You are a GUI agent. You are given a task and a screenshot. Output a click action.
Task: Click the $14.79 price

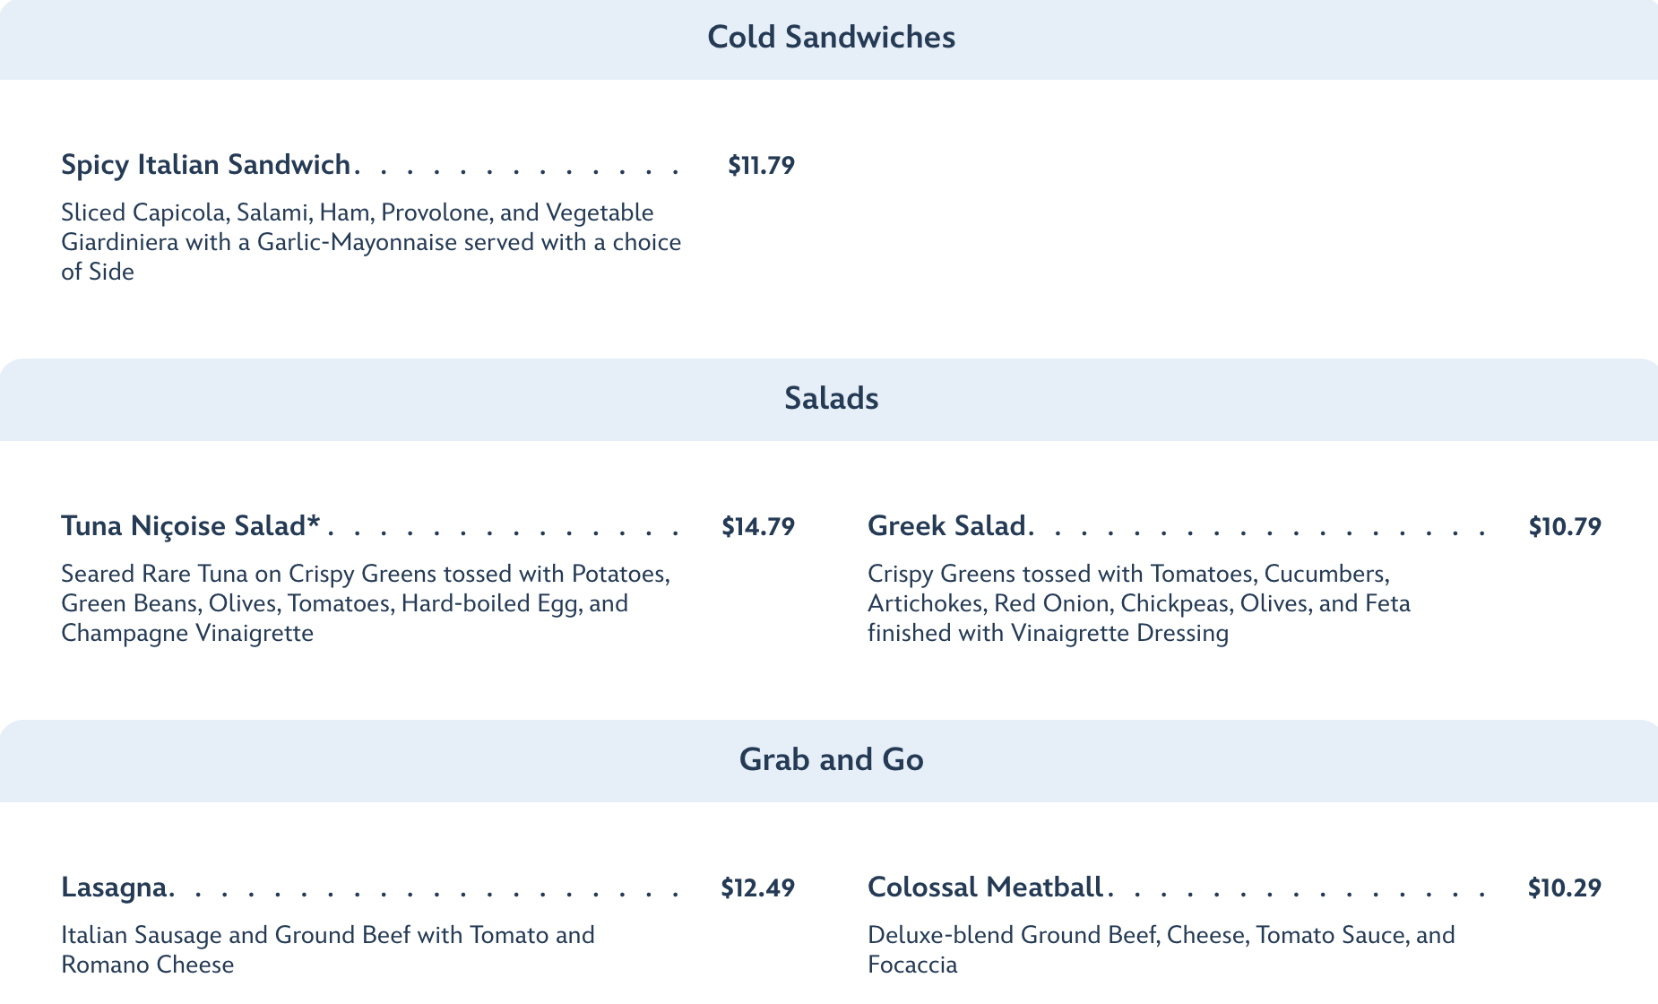click(x=758, y=527)
